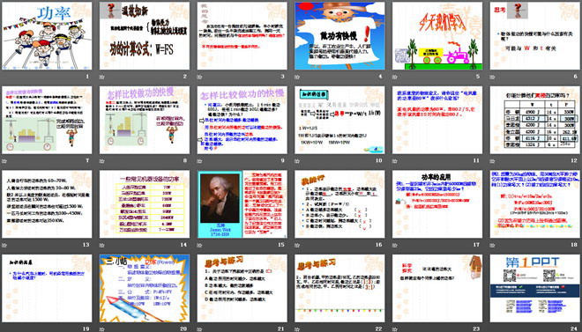The width and height of the screenshot is (582, 332).
Task: Select slide 14 with yellow power table
Action: pyautogui.click(x=145, y=204)
